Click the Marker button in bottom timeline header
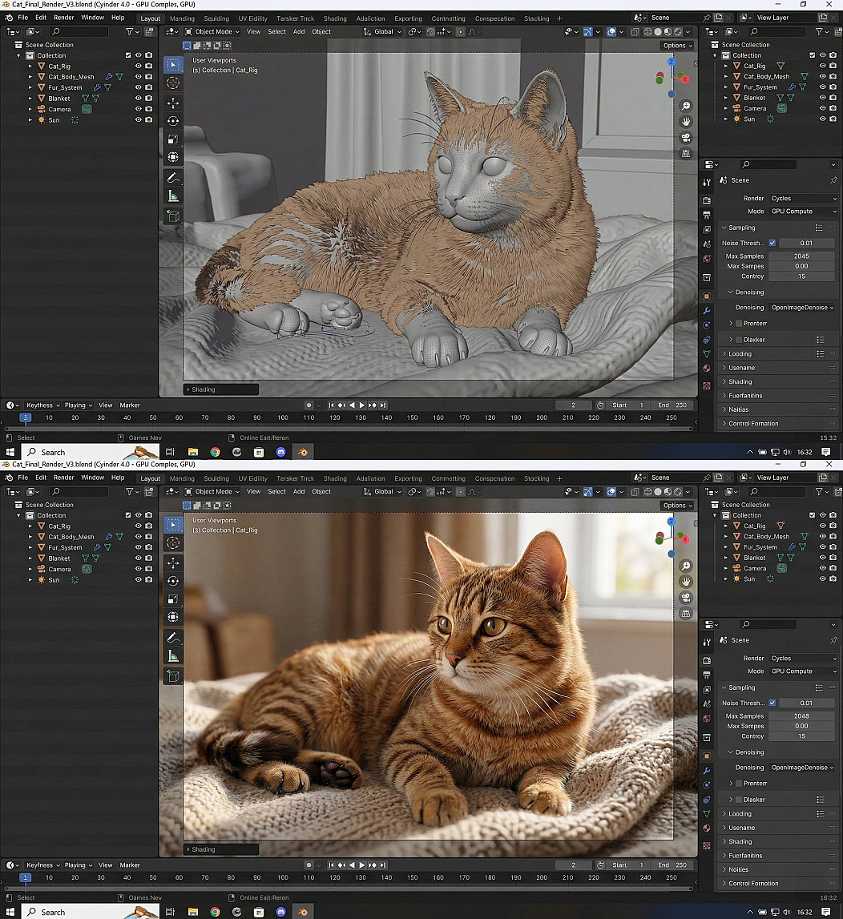Screen dimensions: 843x919 pyautogui.click(x=130, y=865)
